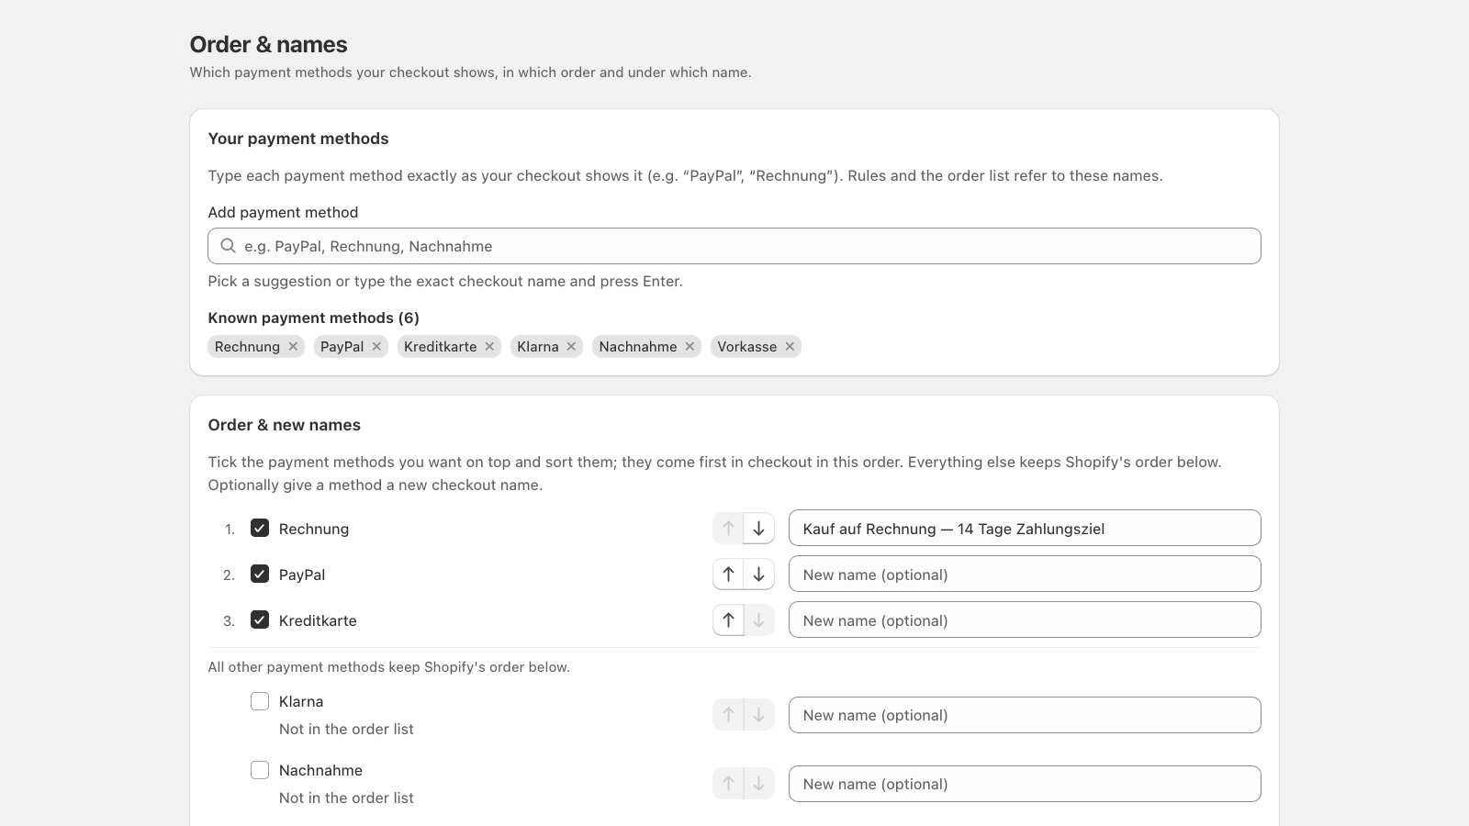The image size is (1469, 826).
Task: Tick the Klarna checkbox
Action: [x=260, y=701]
